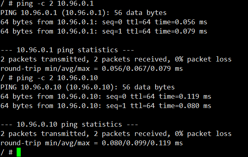This screenshot has height=157, width=248.
Task: Click the time=0.056 ms value
Action: click(181, 22)
